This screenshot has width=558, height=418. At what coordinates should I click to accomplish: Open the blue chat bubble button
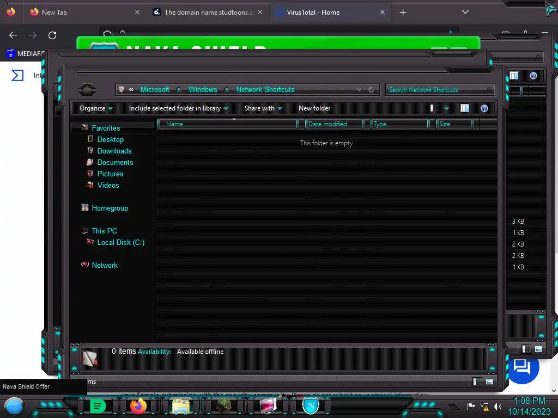click(523, 367)
